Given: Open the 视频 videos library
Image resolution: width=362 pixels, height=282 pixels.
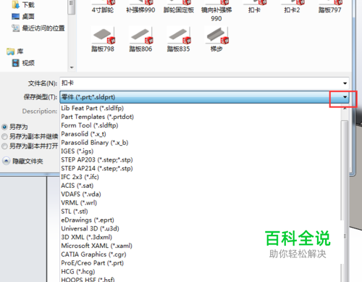Looking at the screenshot, I should (23, 63).
